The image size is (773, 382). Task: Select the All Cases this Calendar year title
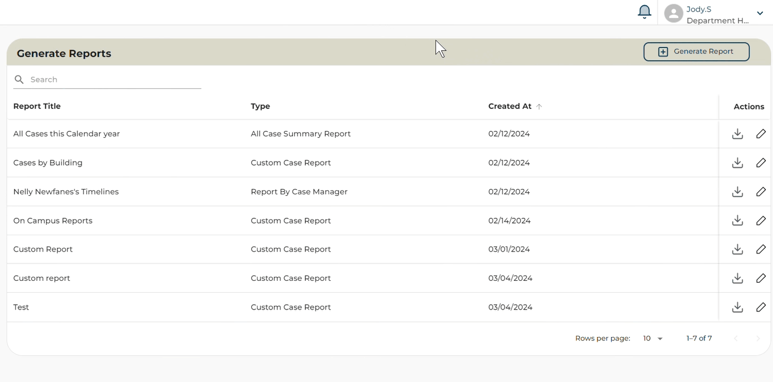click(x=66, y=134)
